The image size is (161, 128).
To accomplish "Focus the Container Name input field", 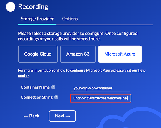I will coord(101,88).
